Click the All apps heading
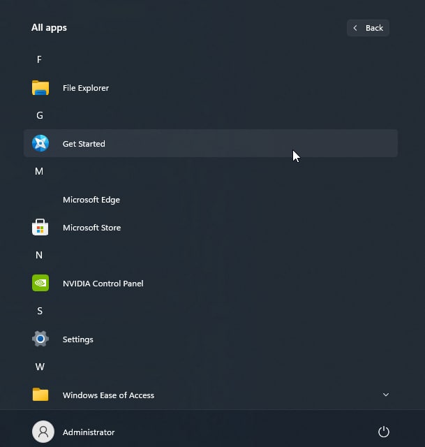425x447 pixels. [49, 28]
